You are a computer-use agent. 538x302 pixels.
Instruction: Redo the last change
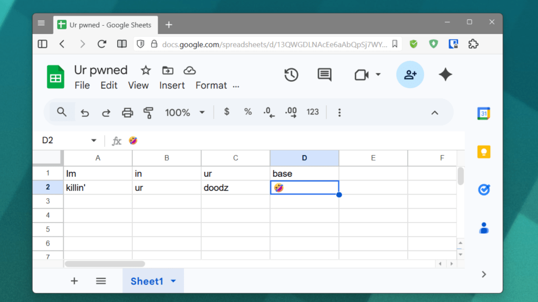[x=106, y=112]
